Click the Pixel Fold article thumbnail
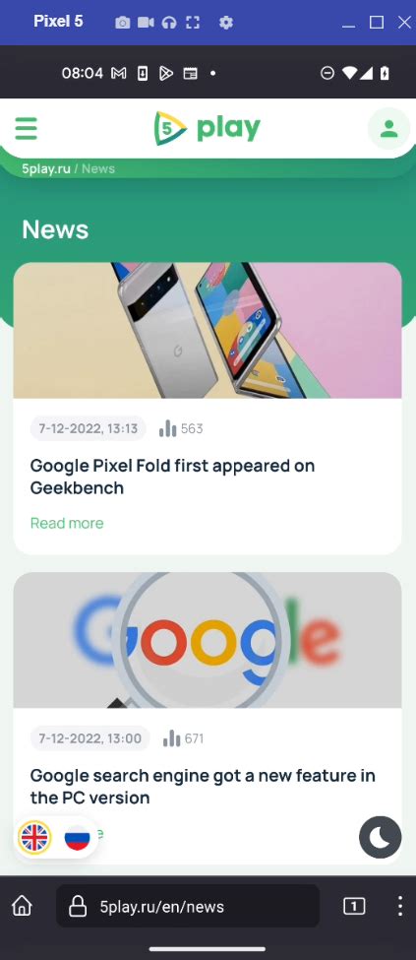The image size is (416, 960). 208,331
